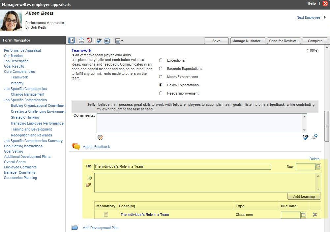Viewport: 330px width, 232px height.
Task: Go to Recognition and Rewards
Action: (x=31, y=135)
